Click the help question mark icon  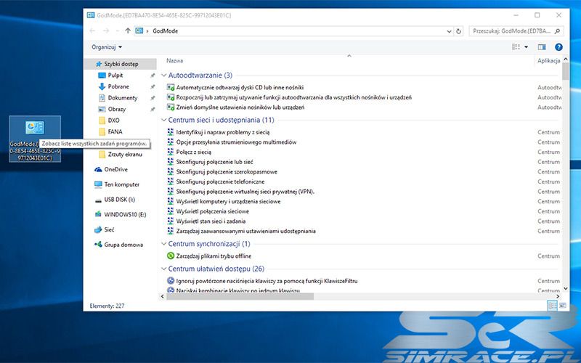point(558,47)
